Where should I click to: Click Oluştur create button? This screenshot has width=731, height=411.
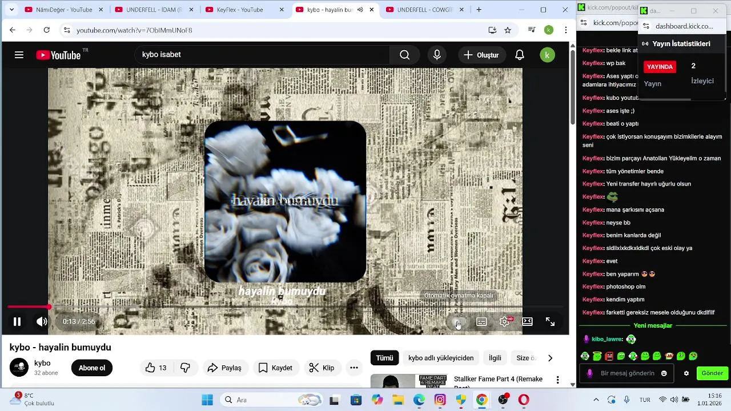coord(481,55)
